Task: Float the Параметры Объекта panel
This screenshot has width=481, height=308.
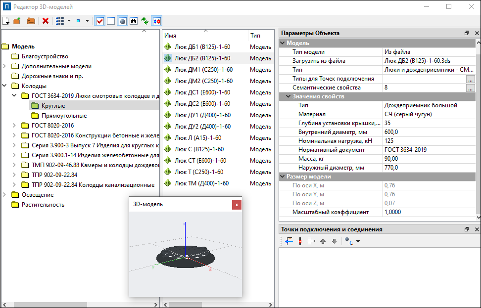Action: (x=467, y=33)
